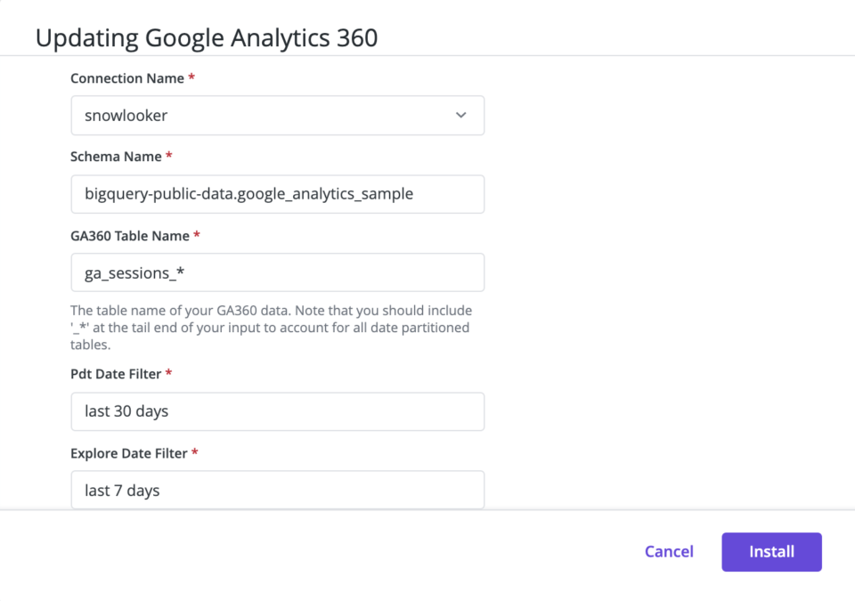Click the Explore Date Filter input
The image size is (855, 601).
point(278,490)
